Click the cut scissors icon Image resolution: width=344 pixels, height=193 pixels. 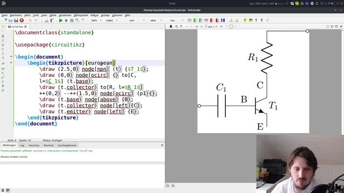pos(47,20)
